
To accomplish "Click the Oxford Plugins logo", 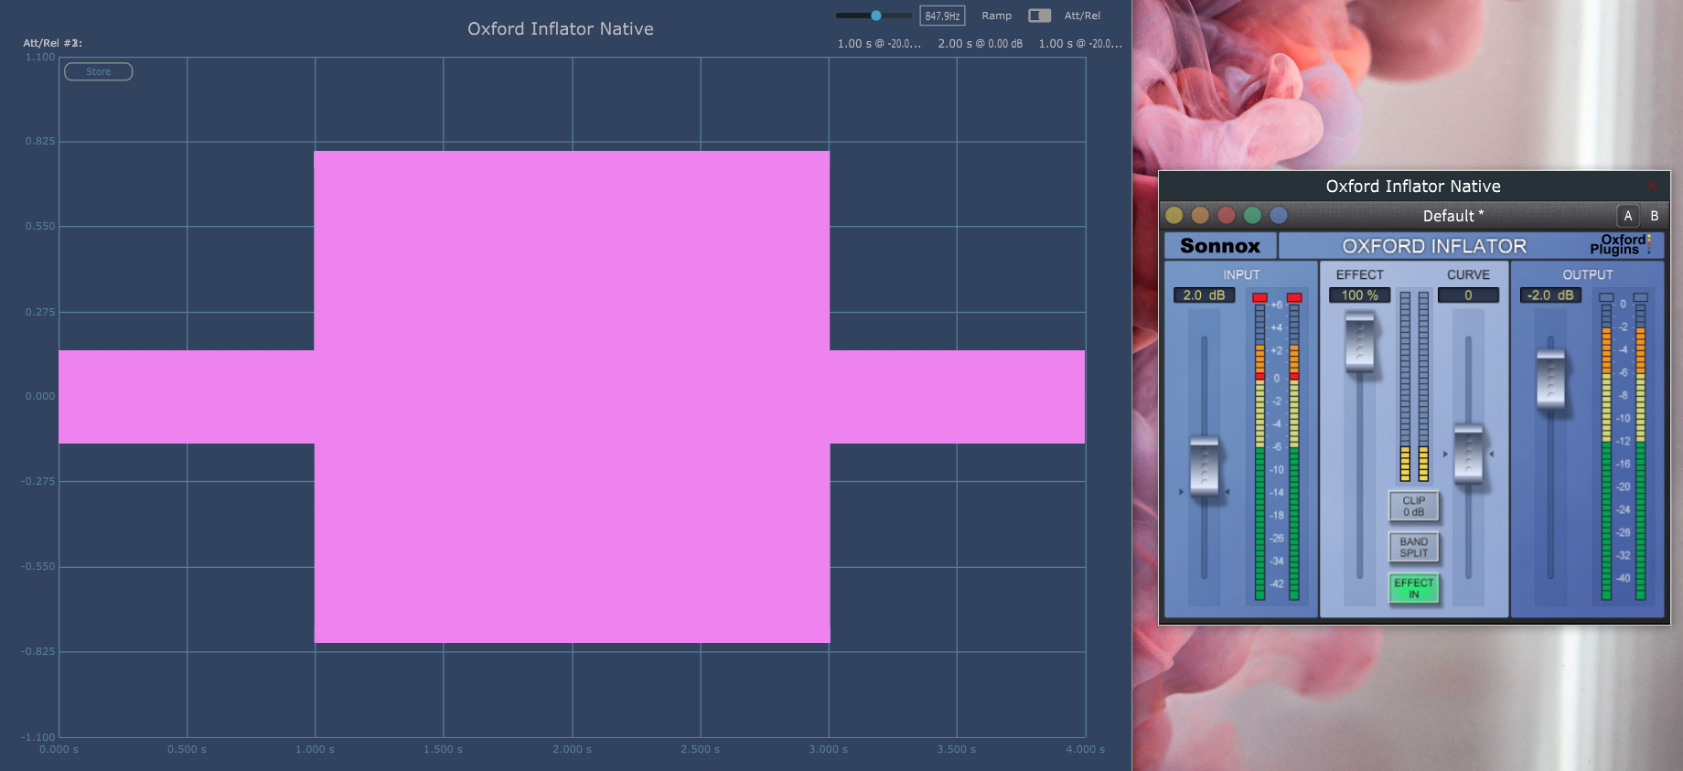I will click(1620, 245).
